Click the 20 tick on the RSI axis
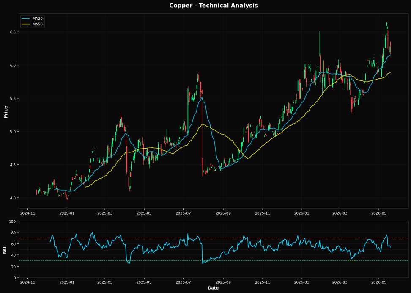The image size is (411, 293). pyautogui.click(x=14, y=266)
